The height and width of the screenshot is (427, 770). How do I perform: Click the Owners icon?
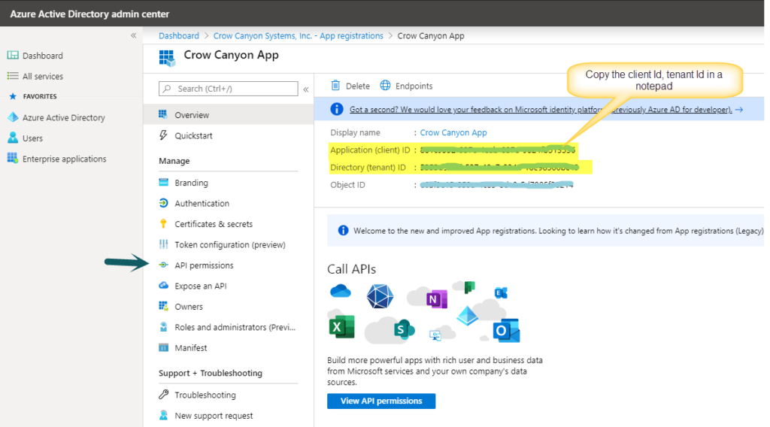point(163,306)
